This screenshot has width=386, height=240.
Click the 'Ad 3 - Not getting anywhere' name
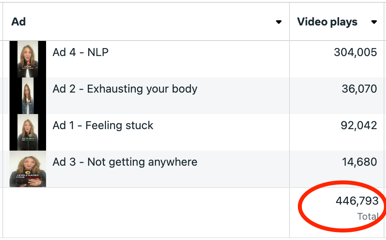125,162
